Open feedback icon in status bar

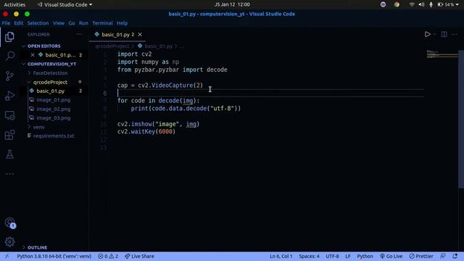443,256
